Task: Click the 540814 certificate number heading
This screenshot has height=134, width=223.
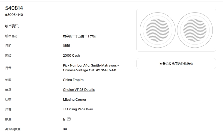Action: point(14,8)
